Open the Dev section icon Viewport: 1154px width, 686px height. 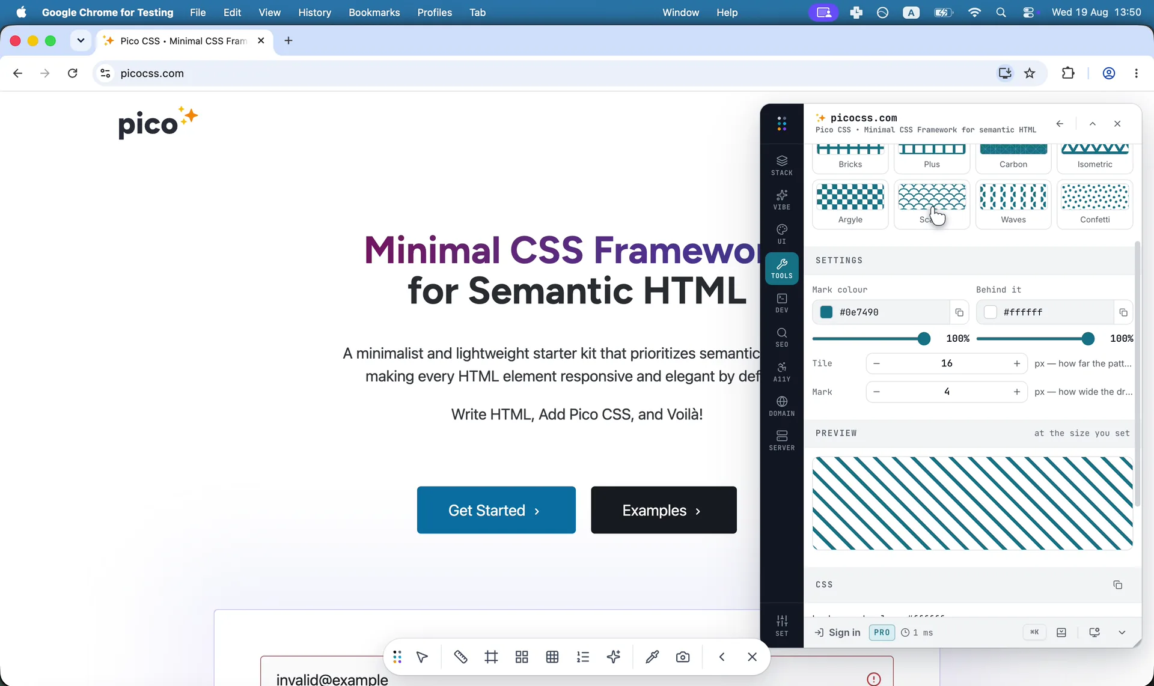click(781, 303)
